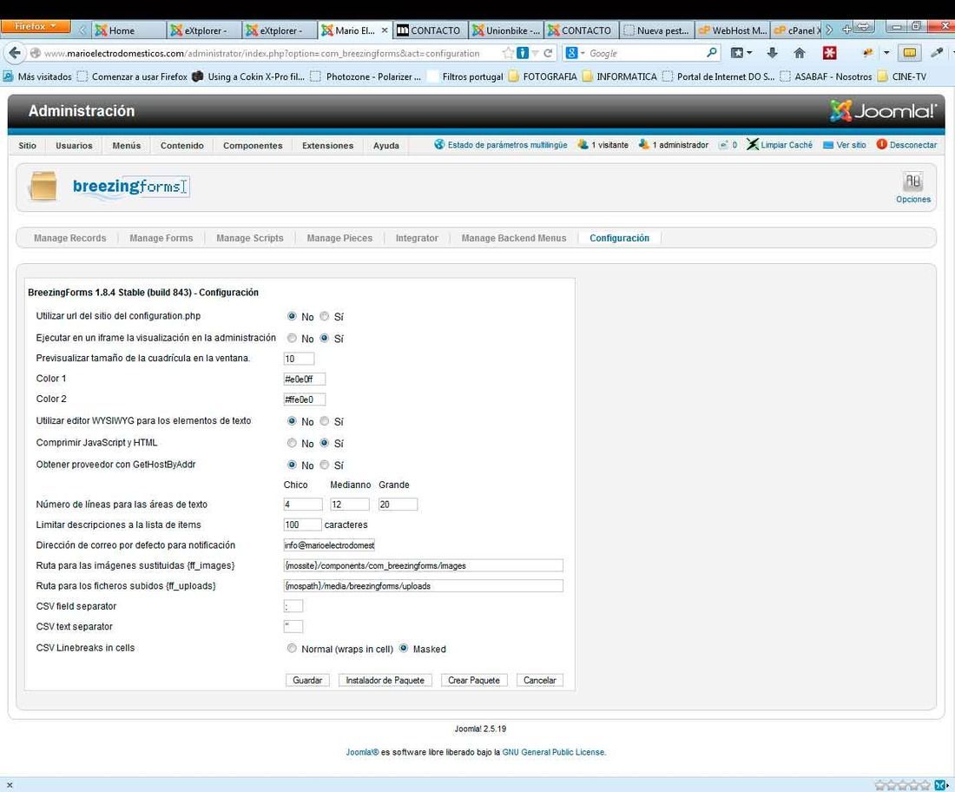
Task: Click the breezingforms box package icon
Action: click(43, 186)
